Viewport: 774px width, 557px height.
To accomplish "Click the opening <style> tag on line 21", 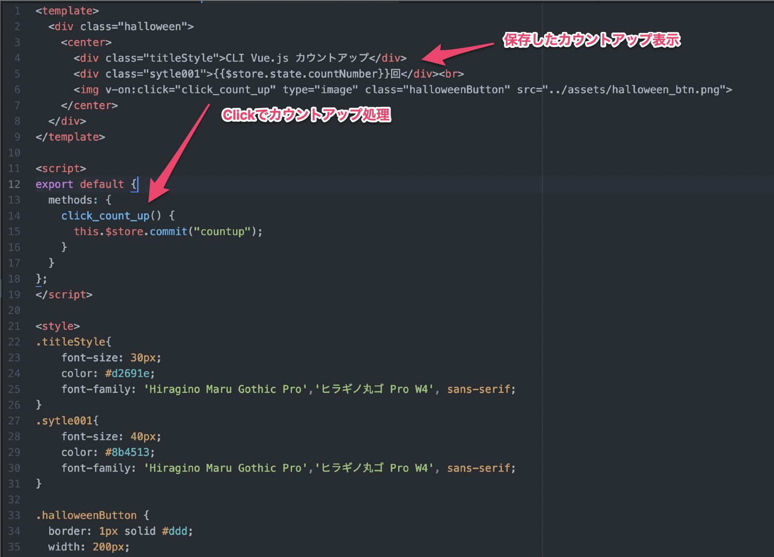I will (x=58, y=326).
